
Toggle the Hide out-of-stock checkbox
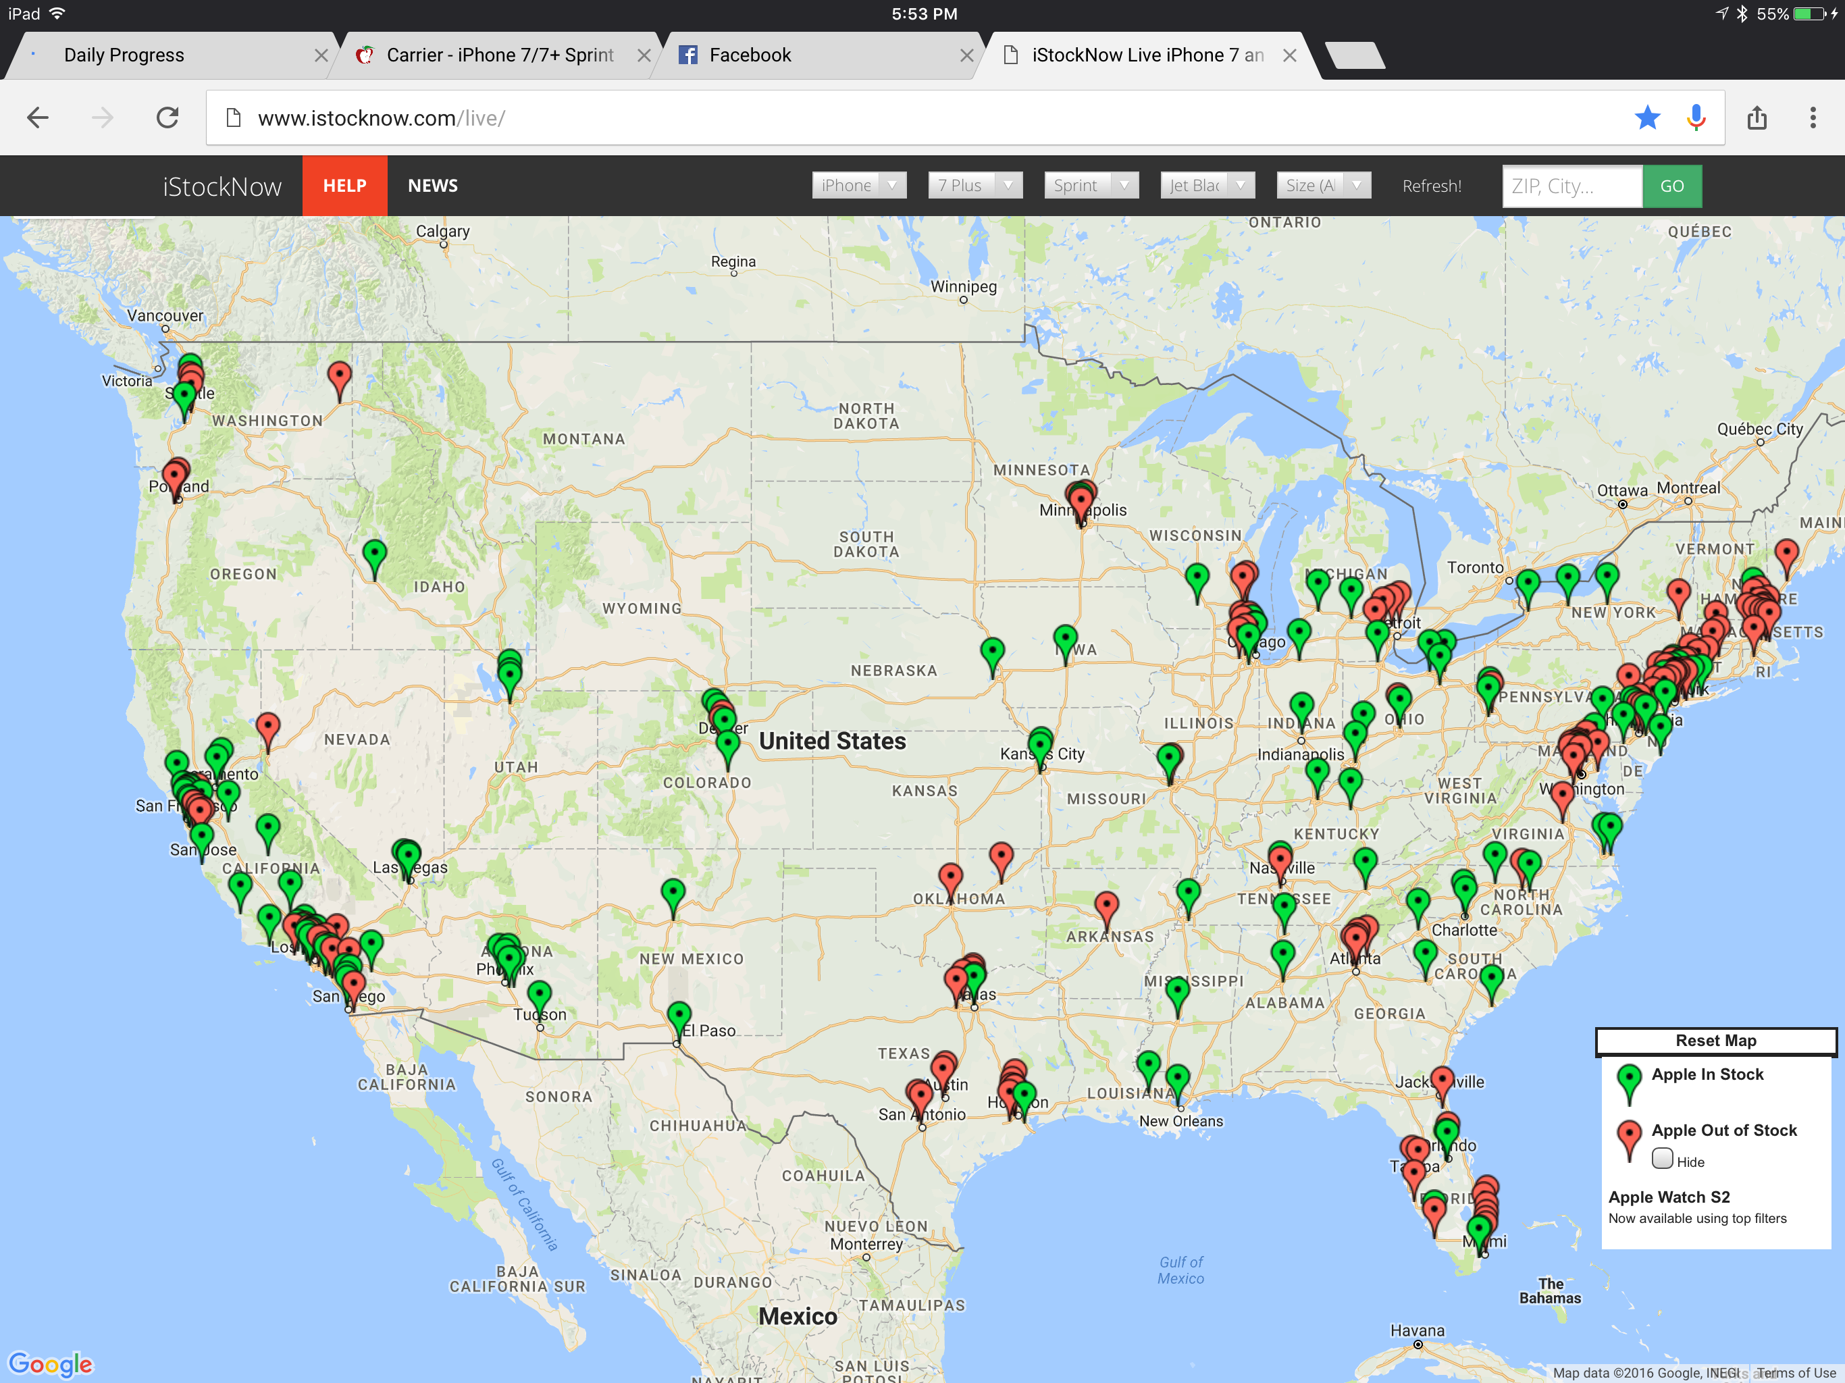(1663, 1157)
